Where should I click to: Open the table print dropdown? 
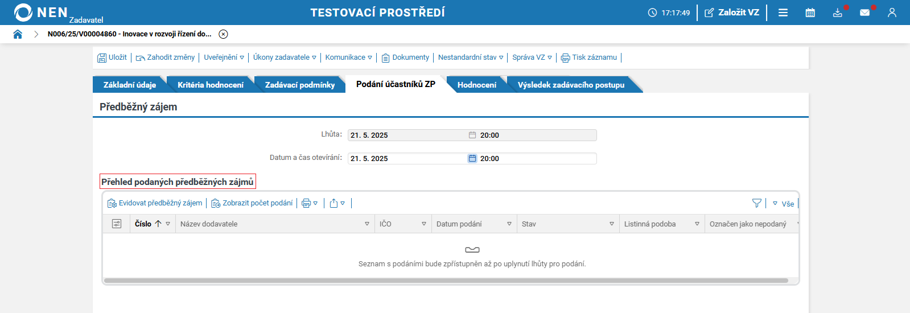(310, 203)
